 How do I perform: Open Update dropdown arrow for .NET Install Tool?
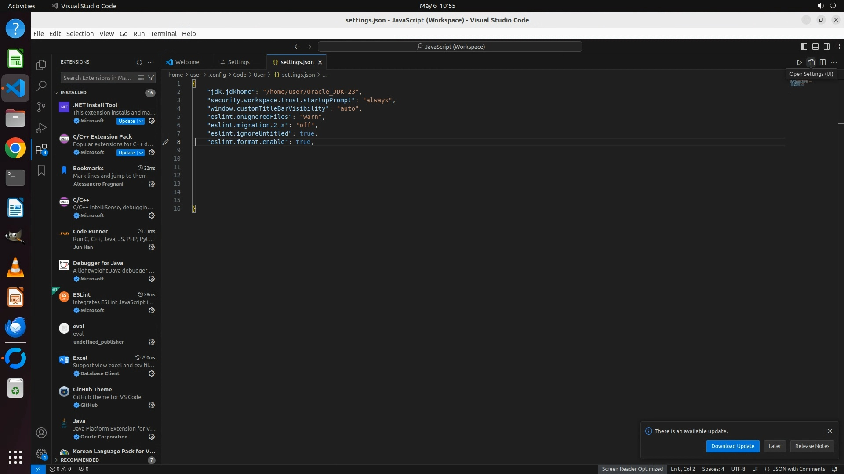coord(141,121)
